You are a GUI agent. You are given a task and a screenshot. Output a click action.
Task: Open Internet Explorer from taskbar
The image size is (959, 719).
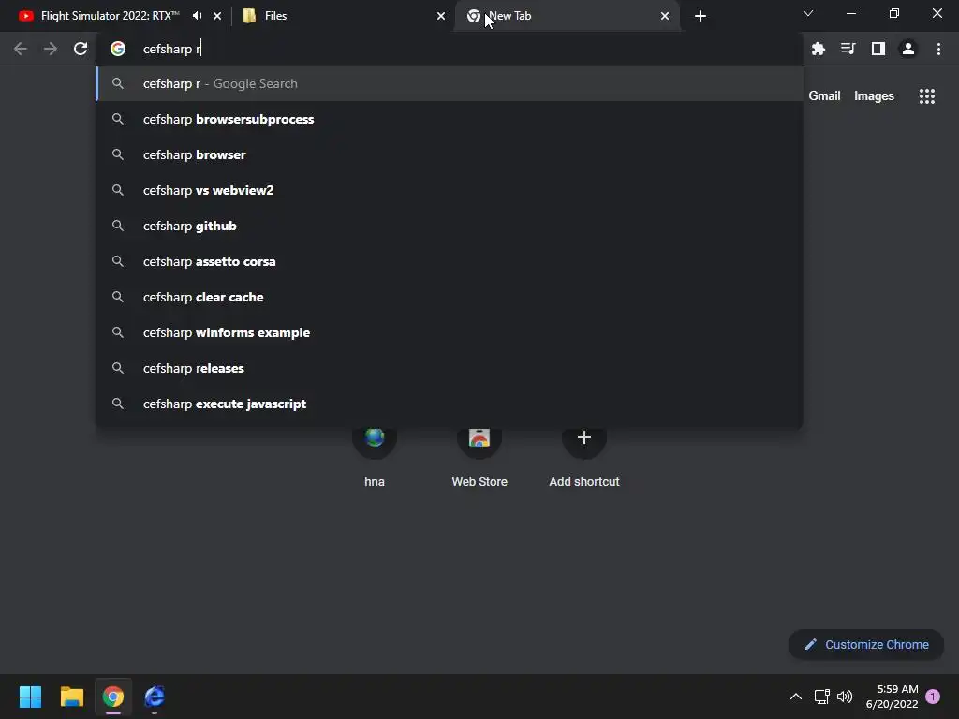coord(155,697)
